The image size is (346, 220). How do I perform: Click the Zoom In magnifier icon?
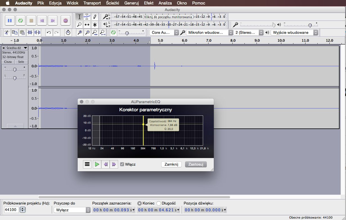[80, 32]
